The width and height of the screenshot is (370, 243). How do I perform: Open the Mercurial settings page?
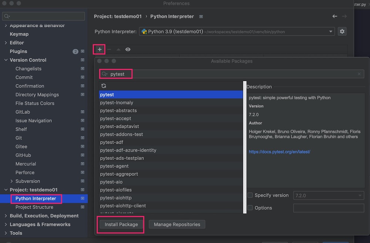click(26, 164)
